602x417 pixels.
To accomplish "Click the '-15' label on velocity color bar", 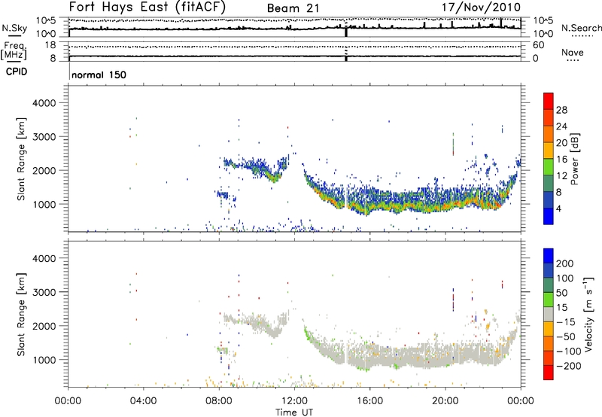I will (565, 322).
